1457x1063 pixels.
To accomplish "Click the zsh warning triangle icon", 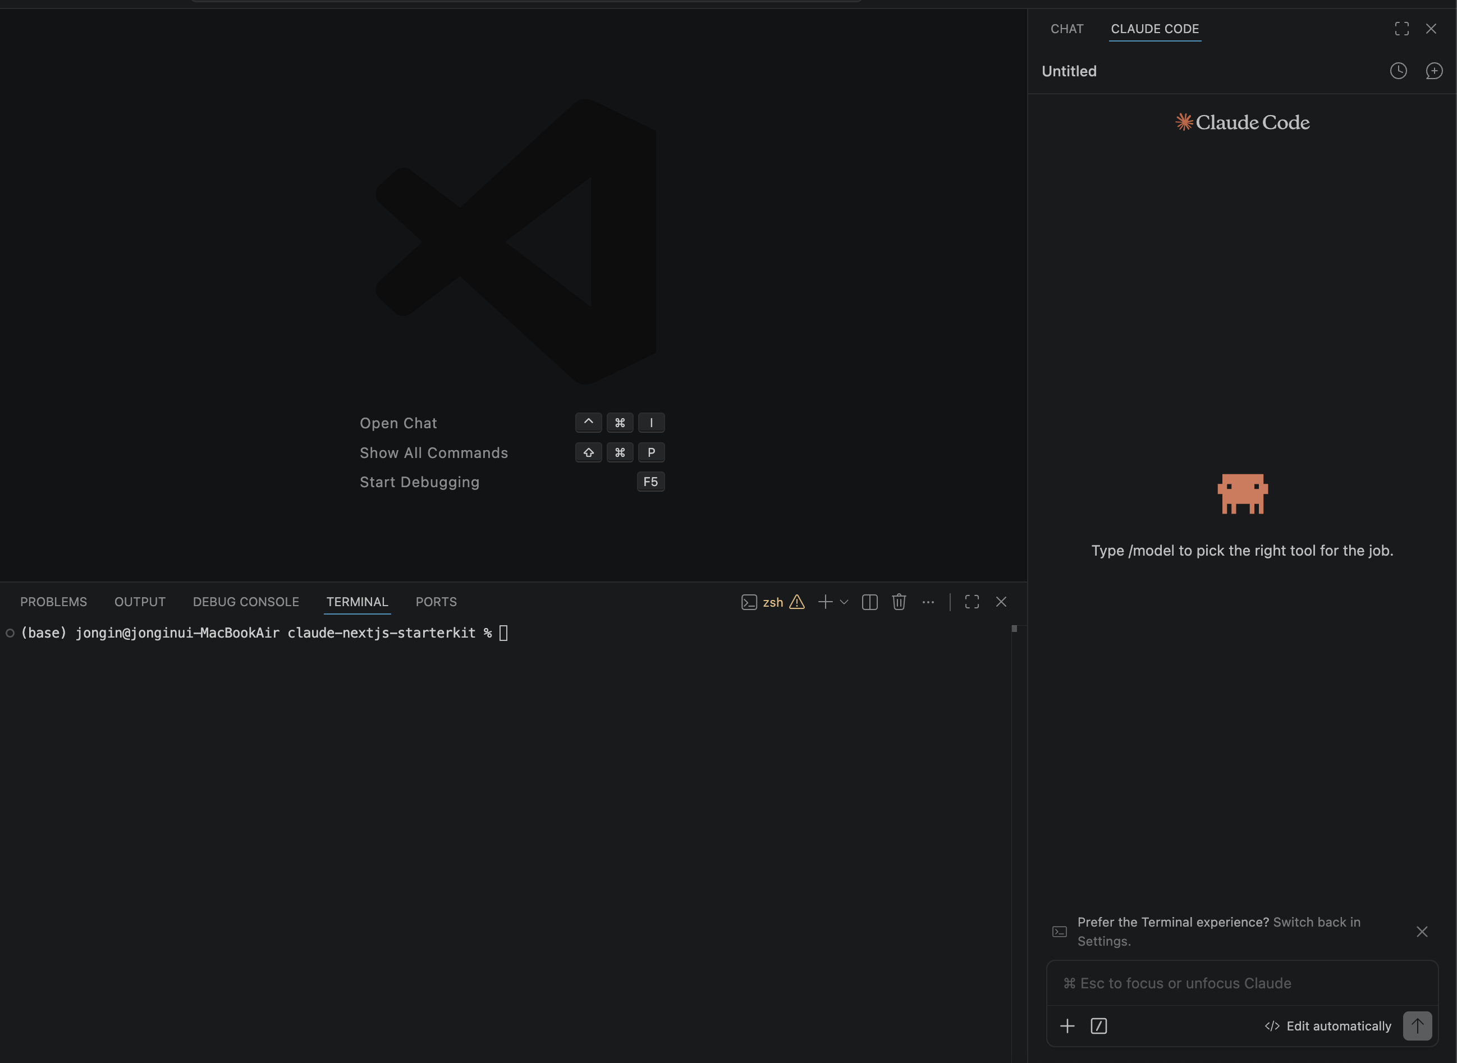I will [x=797, y=602].
